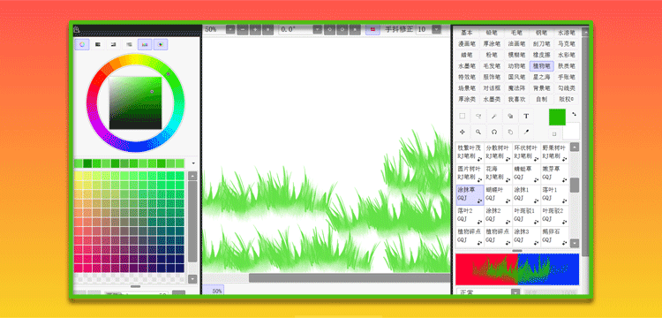The image size is (662, 318).
Task: Open the 厚涂笔 brush group
Action: [492, 43]
